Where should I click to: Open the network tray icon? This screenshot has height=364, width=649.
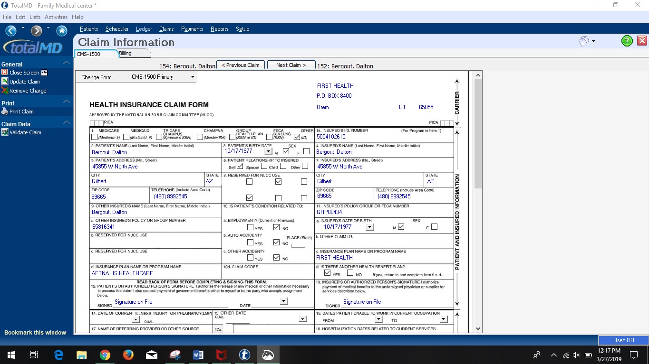point(566,355)
